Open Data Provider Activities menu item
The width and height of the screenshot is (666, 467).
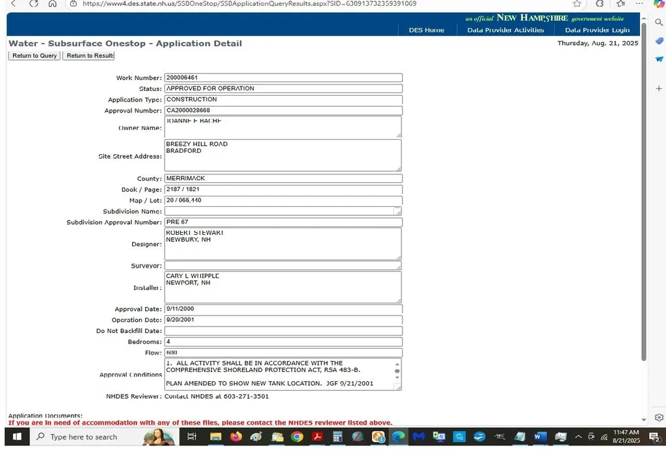505,30
